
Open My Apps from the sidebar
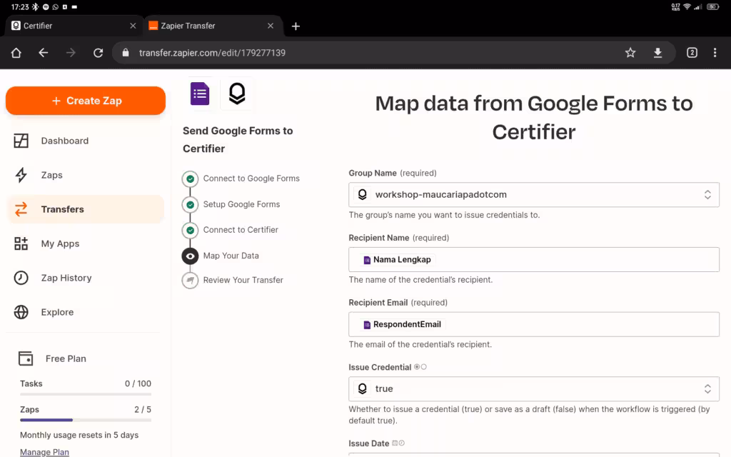point(86,243)
